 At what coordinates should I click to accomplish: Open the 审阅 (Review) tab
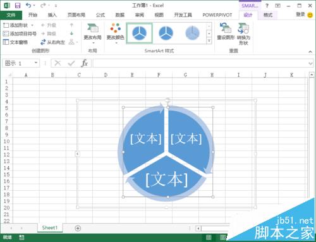click(140, 15)
